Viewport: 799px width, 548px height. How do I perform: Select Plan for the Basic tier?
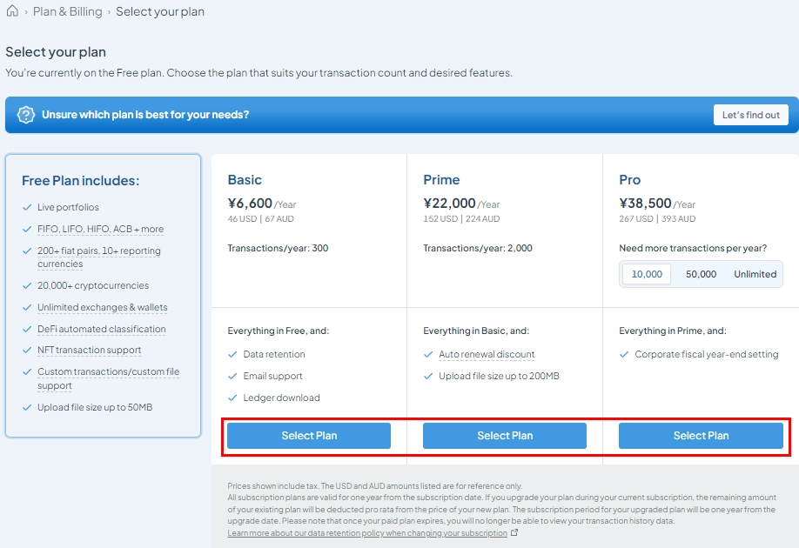pyautogui.click(x=309, y=436)
